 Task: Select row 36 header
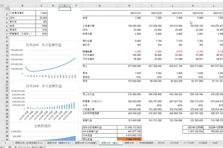tap(7, 128)
